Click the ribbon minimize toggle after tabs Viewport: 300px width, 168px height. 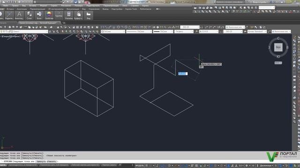tap(157, 9)
